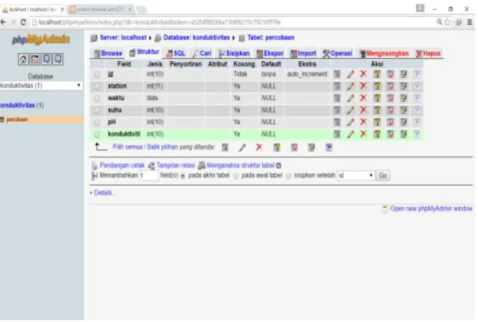Drop the suhu field using red X
This screenshot has width=478, height=322.
(363, 110)
